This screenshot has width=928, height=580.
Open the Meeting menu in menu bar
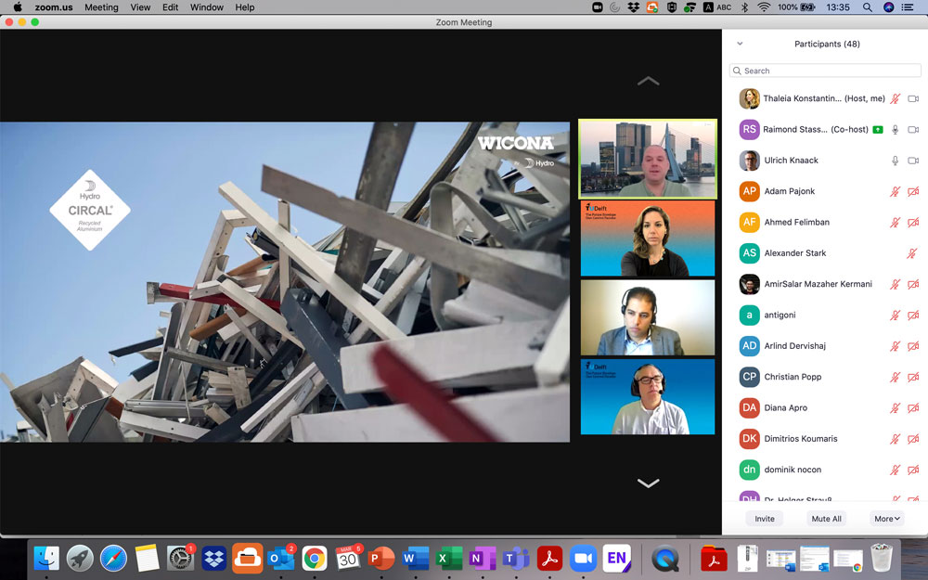click(x=101, y=7)
